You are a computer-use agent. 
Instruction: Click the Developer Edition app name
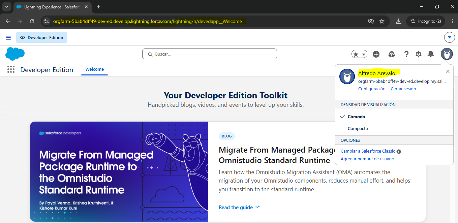[x=47, y=70]
